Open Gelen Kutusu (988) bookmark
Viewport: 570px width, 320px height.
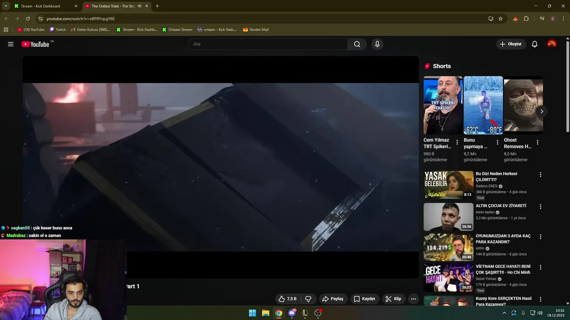point(90,30)
